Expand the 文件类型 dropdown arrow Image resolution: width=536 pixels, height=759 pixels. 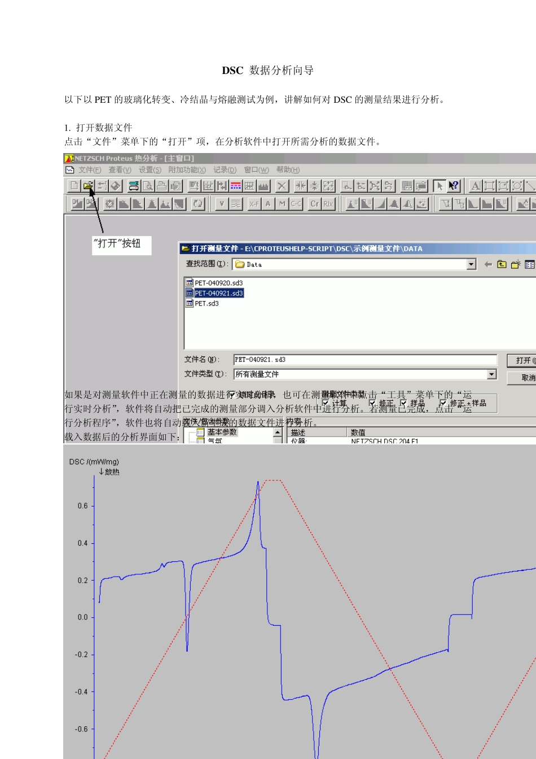491,374
